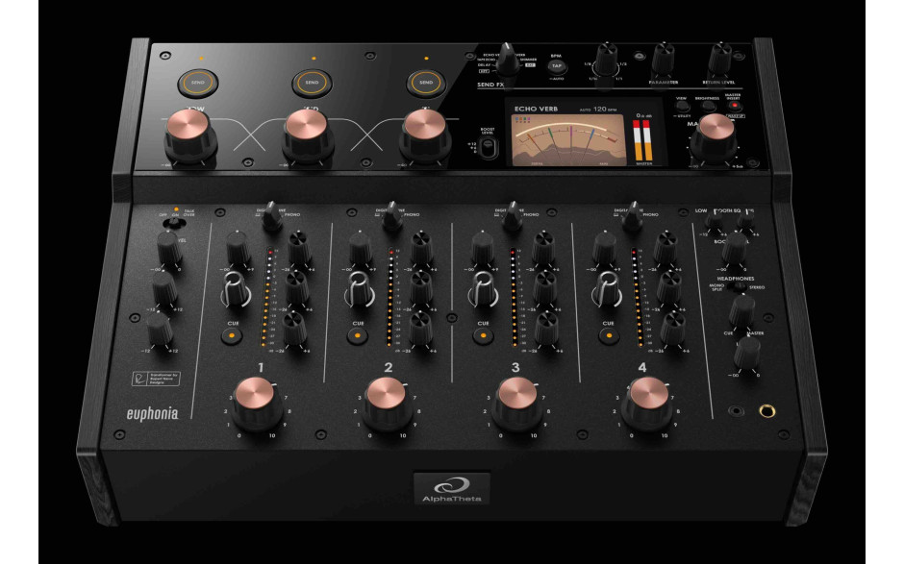Screen dimensions: 904x564
Task: Flip the BOOST LEVEL switch
Action: 489,146
